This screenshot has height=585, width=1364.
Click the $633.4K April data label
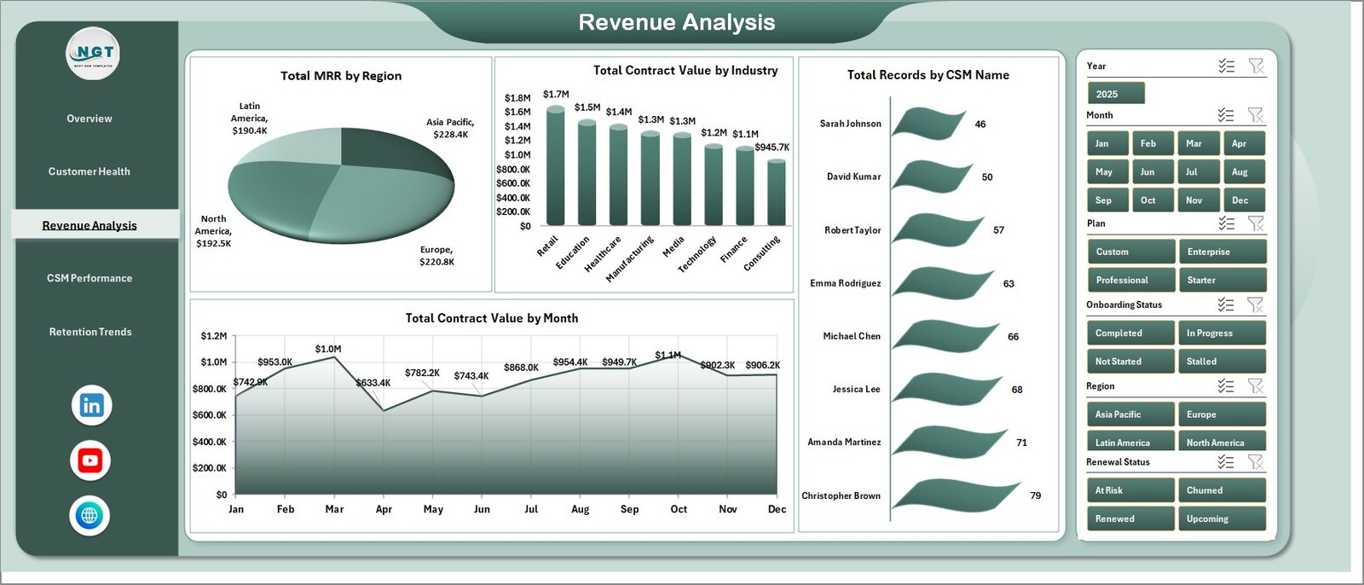373,383
